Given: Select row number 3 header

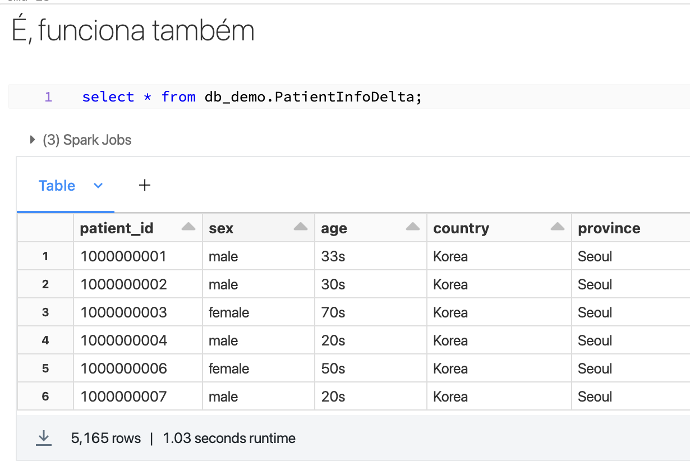Looking at the screenshot, I should 45,313.
